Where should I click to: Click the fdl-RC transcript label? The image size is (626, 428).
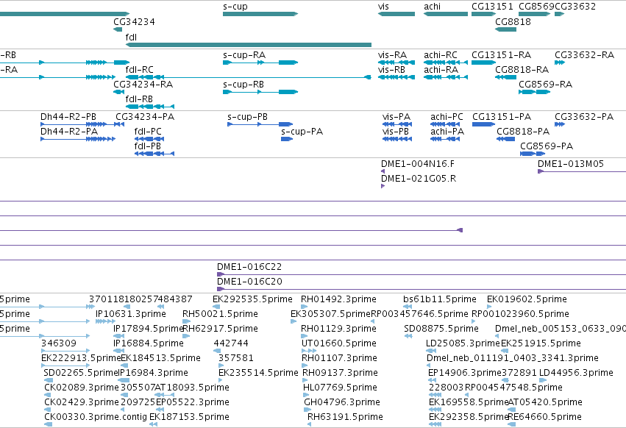tap(139, 69)
